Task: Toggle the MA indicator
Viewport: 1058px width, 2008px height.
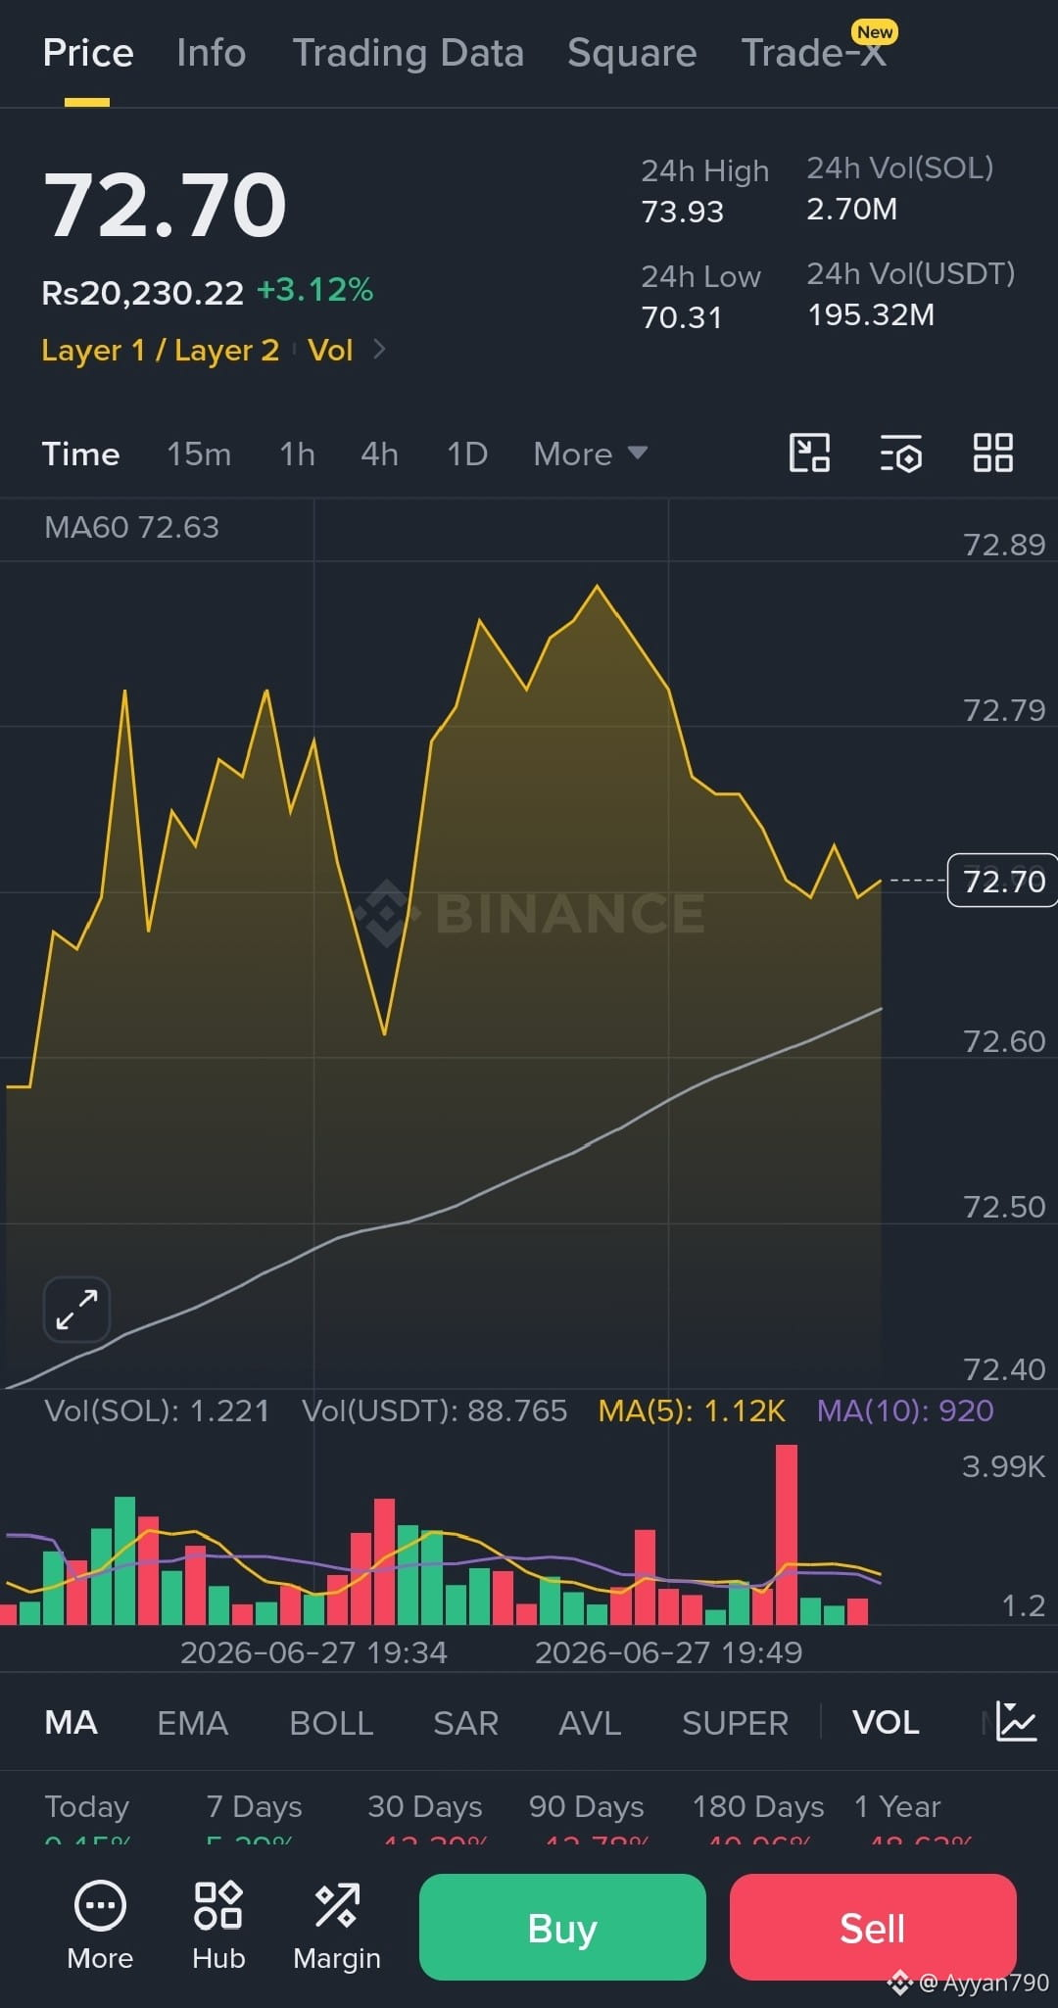Action: pyautogui.click(x=71, y=1723)
